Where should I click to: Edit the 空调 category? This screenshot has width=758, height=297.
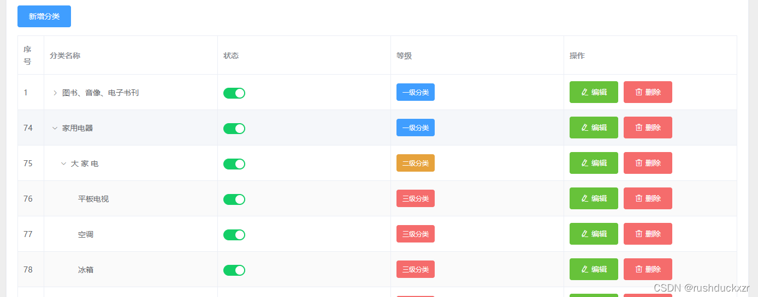pyautogui.click(x=594, y=234)
